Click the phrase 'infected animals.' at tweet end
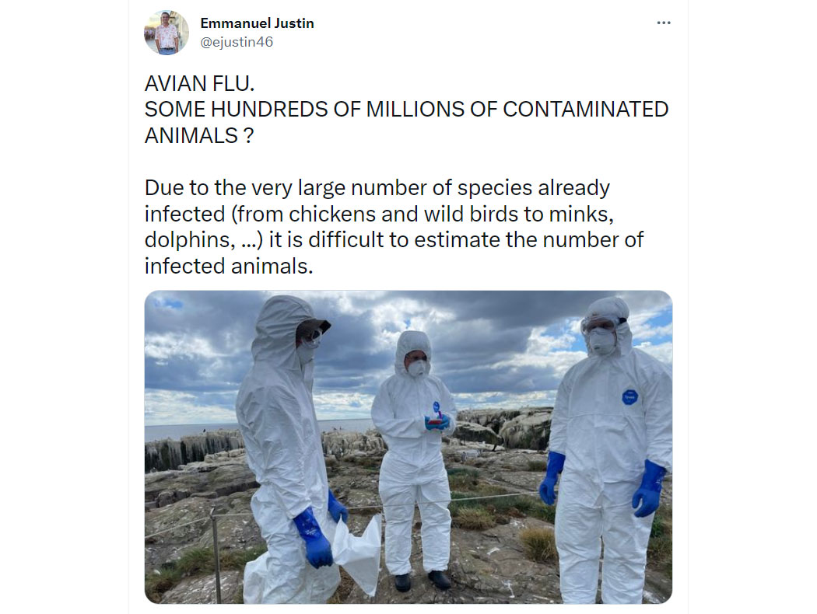The image size is (817, 614). tap(229, 266)
